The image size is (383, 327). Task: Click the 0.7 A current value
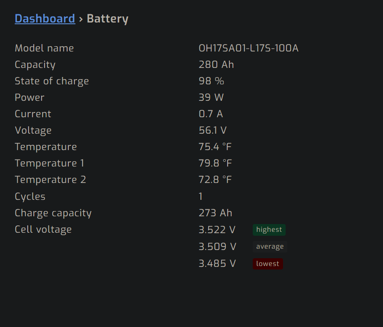211,114
